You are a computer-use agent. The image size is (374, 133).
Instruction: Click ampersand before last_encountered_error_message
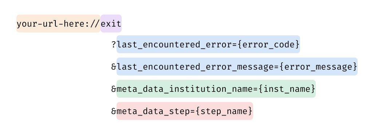coord(114,67)
